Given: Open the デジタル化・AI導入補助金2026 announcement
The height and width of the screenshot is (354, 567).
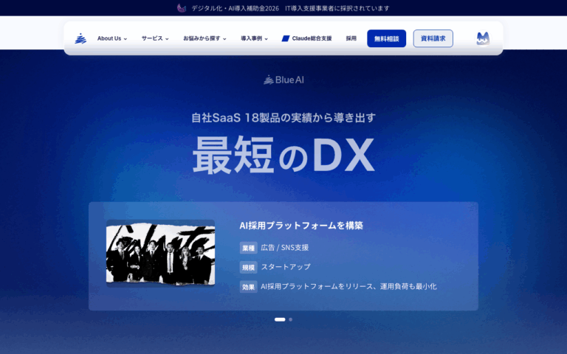Looking at the screenshot, I should (x=290, y=8).
